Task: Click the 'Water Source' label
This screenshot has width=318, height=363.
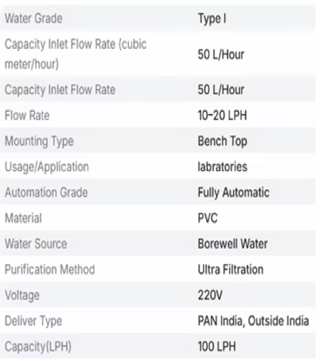Action: click(x=36, y=244)
